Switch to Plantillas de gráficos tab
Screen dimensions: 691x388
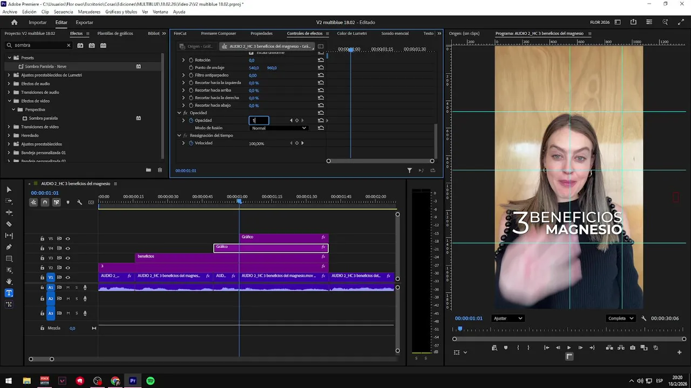pos(115,33)
